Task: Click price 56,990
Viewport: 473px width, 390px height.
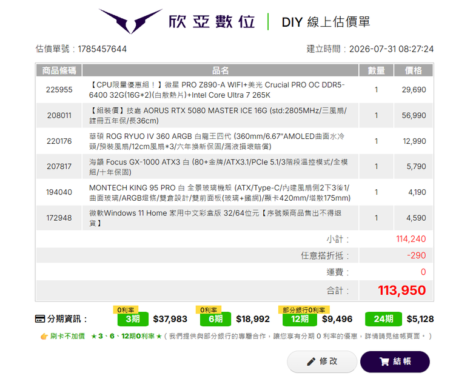Action: (x=414, y=115)
